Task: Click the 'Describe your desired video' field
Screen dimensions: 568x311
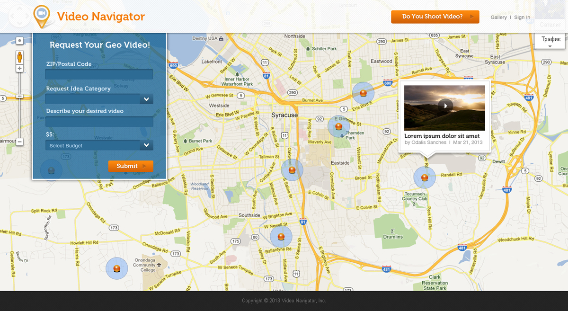Action: point(99,122)
